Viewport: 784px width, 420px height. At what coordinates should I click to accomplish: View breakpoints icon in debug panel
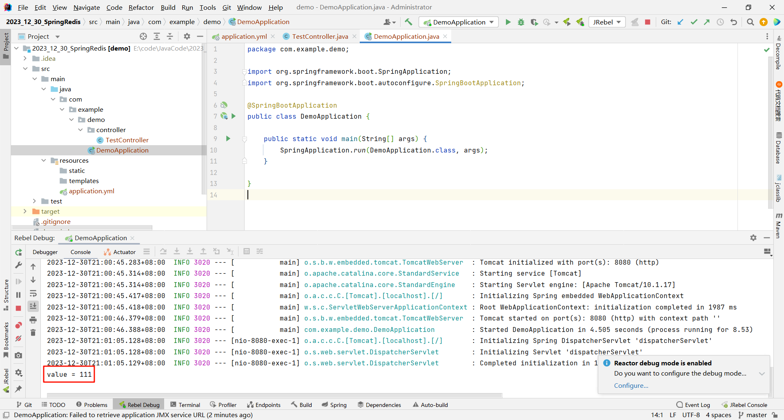(18, 325)
